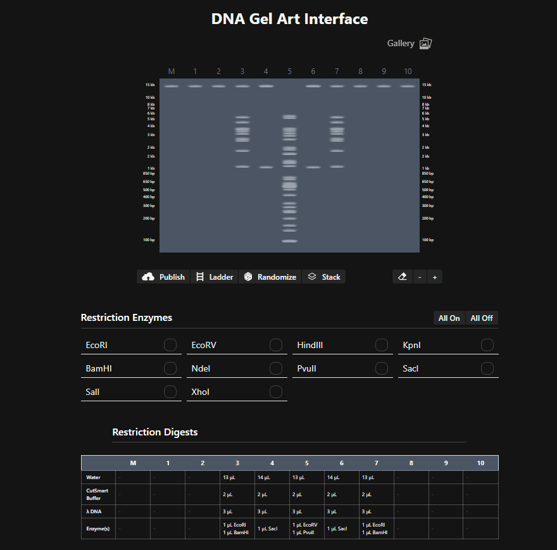Click the plus button beside eraser
557x550 pixels.
434,277
